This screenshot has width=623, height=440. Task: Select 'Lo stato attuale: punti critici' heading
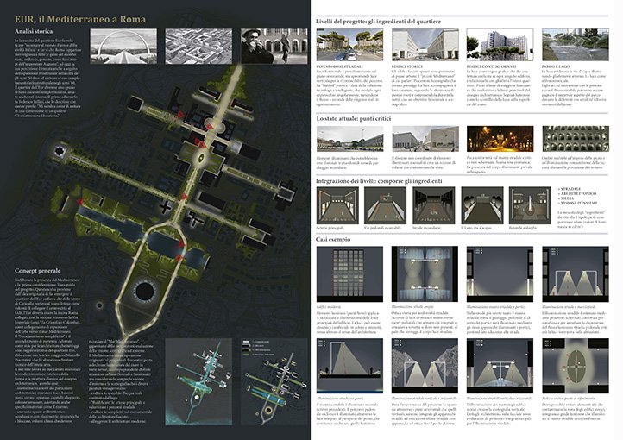[x=354, y=118]
